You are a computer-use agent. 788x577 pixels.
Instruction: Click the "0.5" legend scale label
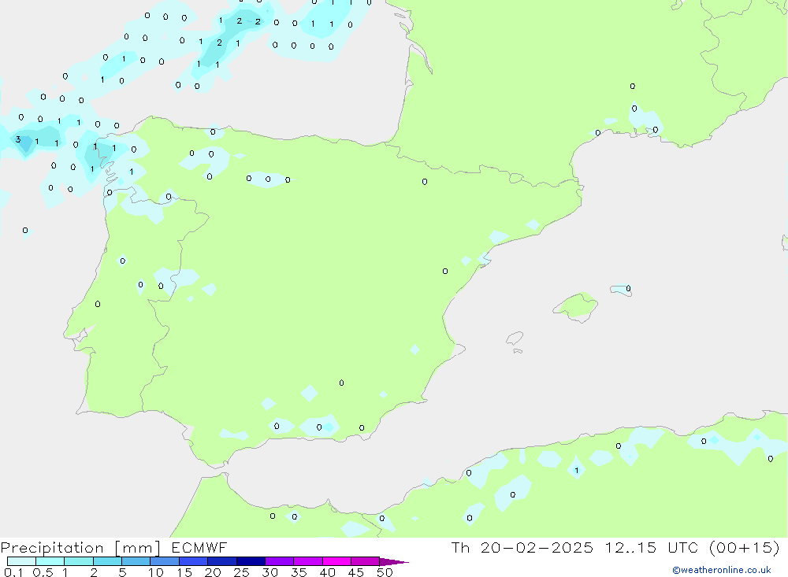click(x=43, y=572)
